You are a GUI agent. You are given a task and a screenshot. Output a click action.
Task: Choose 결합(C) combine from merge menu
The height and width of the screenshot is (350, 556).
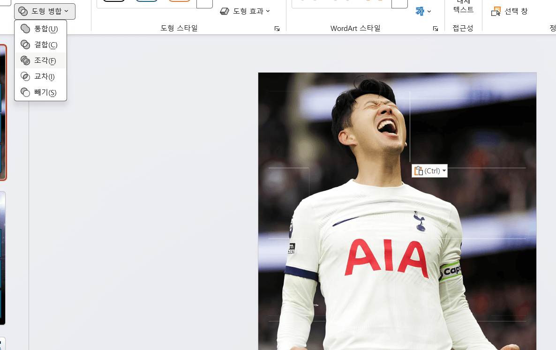40,45
